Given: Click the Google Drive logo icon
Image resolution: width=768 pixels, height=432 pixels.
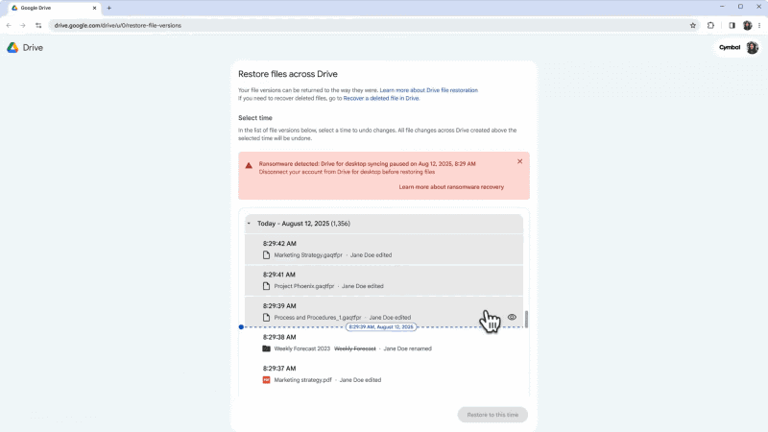Looking at the screenshot, I should (x=12, y=47).
